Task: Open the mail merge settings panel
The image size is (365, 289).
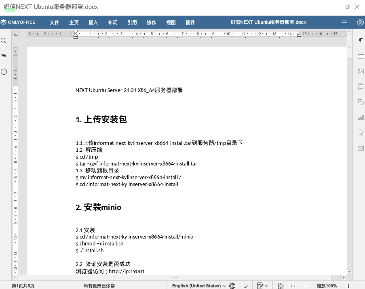Action: [361, 148]
